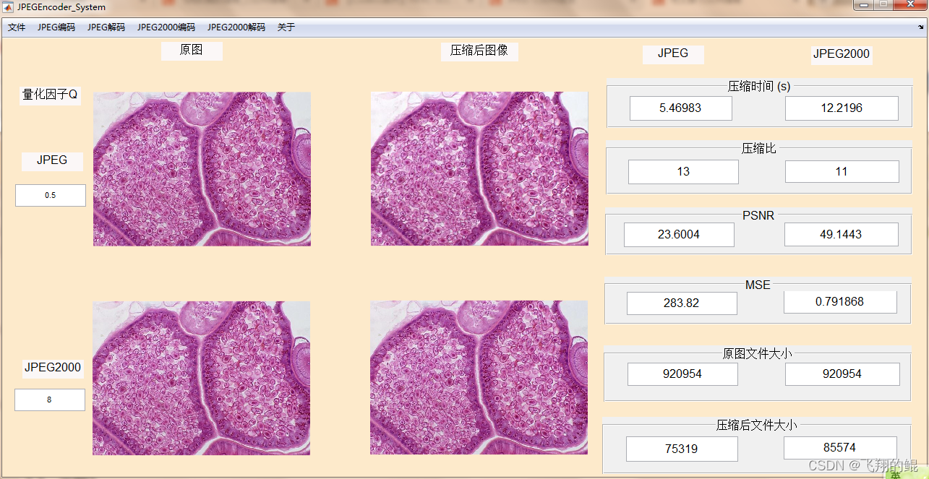Click the bottom original image thumbnail
The width and height of the screenshot is (929, 479).
201,378
